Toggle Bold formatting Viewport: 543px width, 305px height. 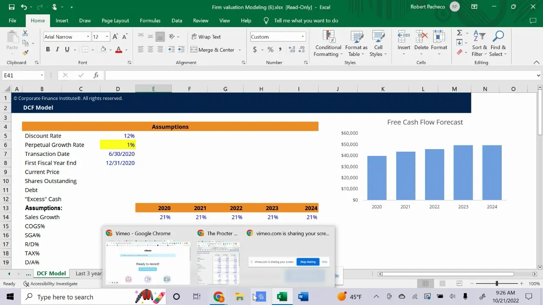pos(48,50)
